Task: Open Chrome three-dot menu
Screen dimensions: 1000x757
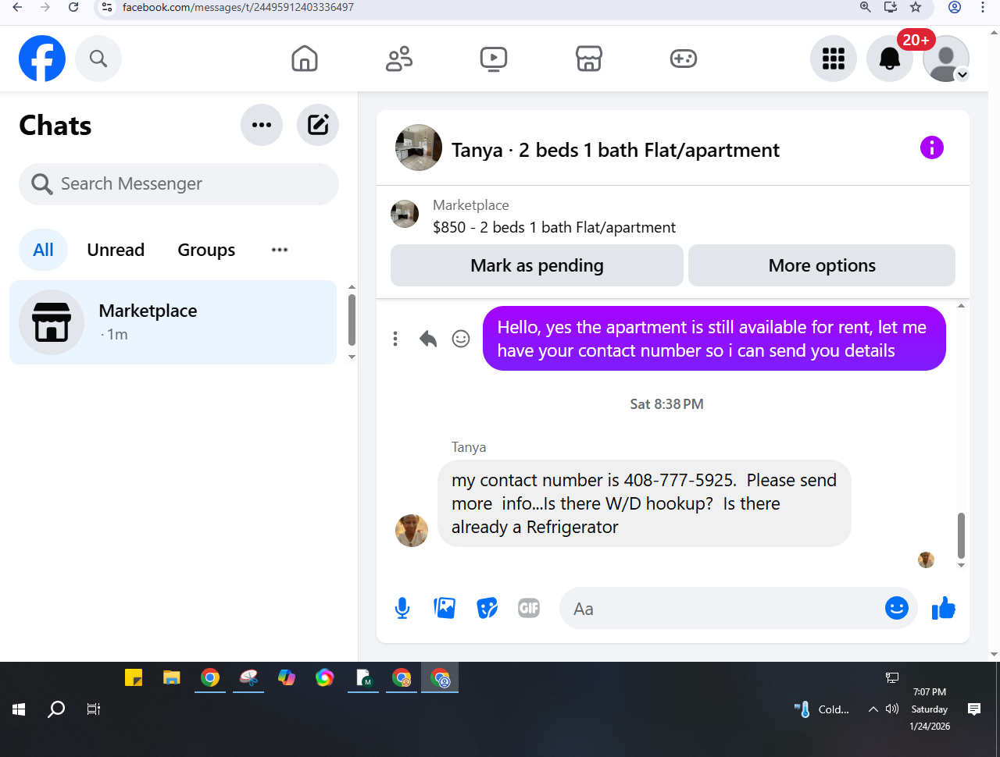Action: point(983,7)
